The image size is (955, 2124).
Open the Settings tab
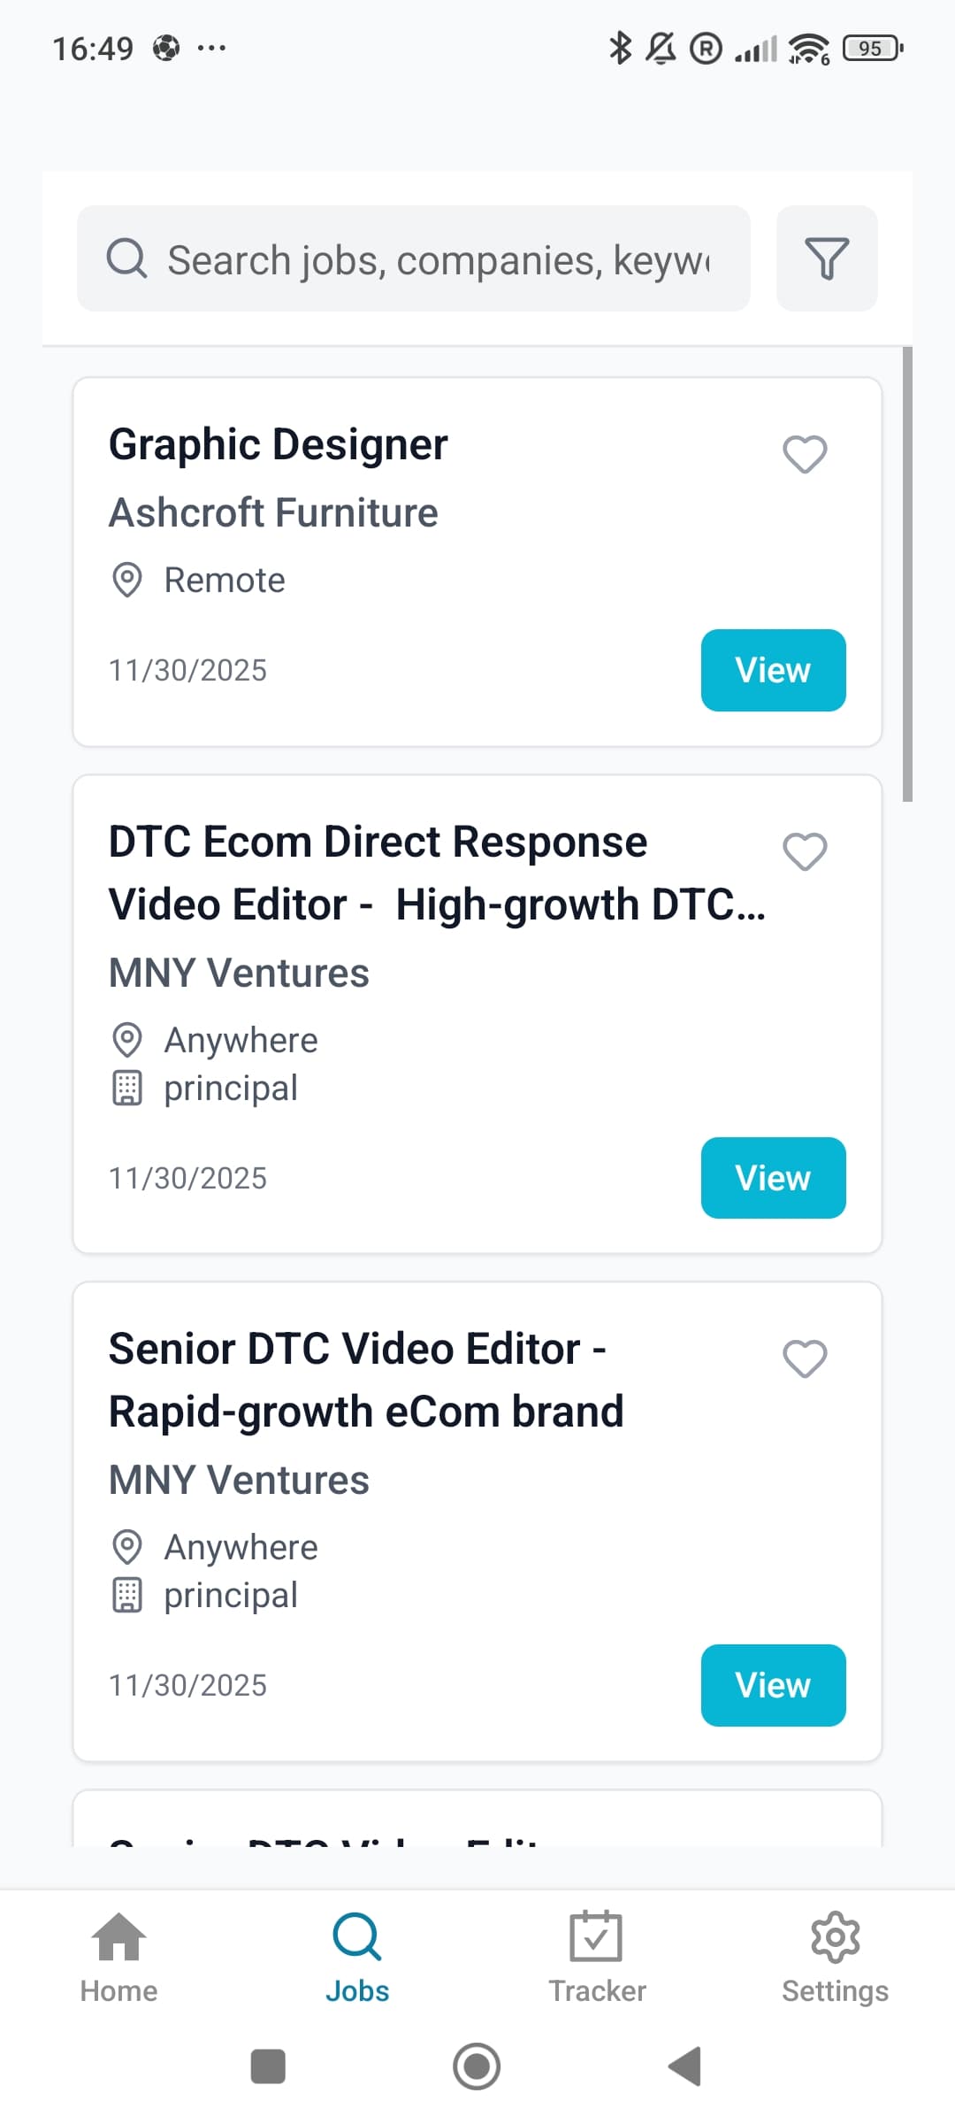(x=835, y=1958)
